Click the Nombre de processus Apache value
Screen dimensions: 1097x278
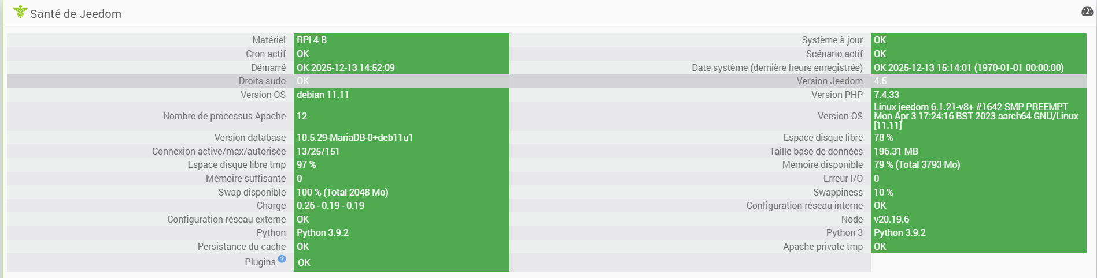302,116
